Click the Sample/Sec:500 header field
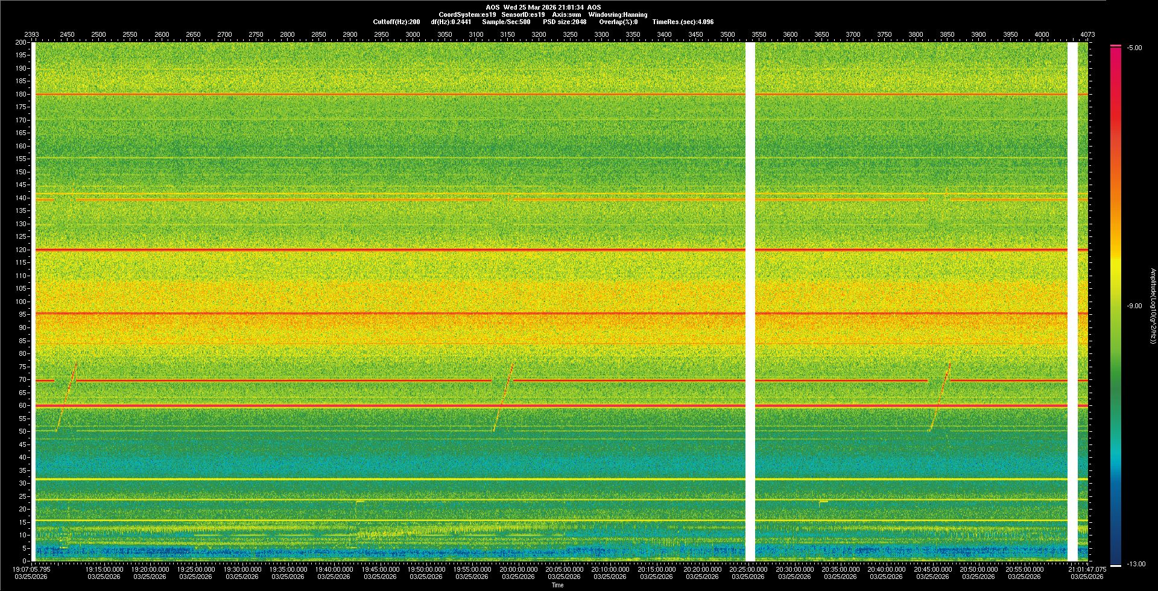This screenshot has width=1158, height=591. click(506, 22)
